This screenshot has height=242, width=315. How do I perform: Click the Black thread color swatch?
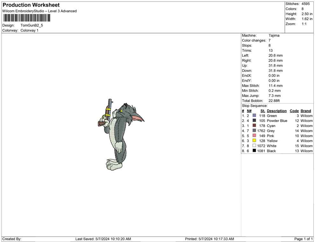[x=254, y=151]
